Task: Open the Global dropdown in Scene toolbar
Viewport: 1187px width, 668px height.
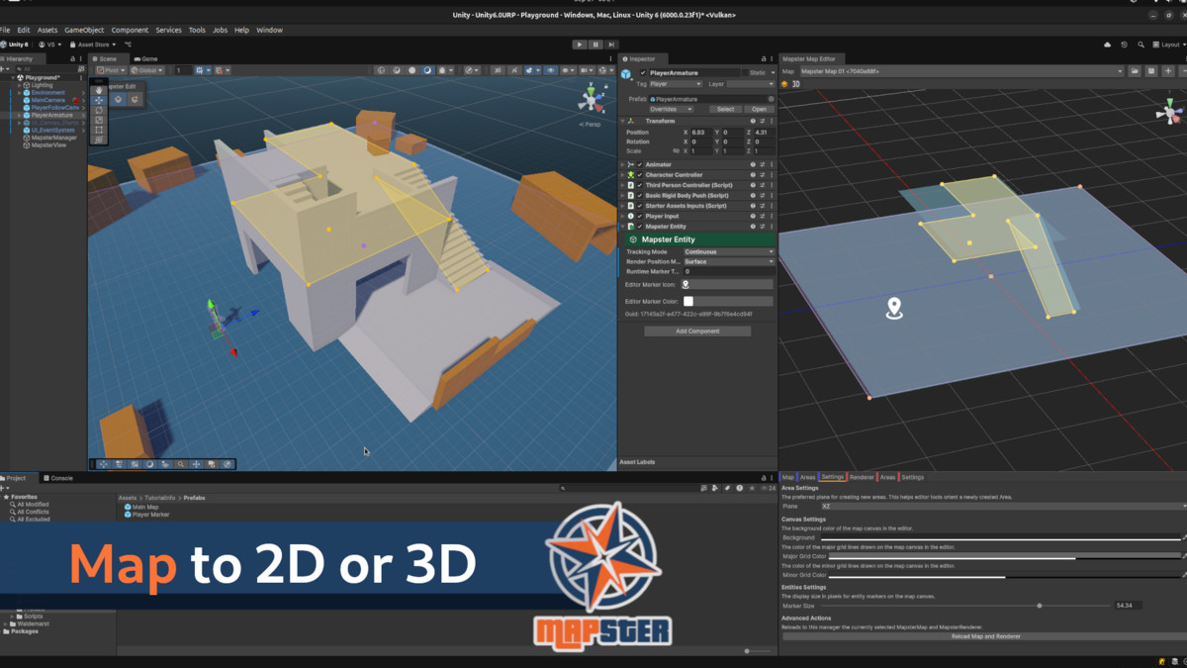Action: (147, 70)
